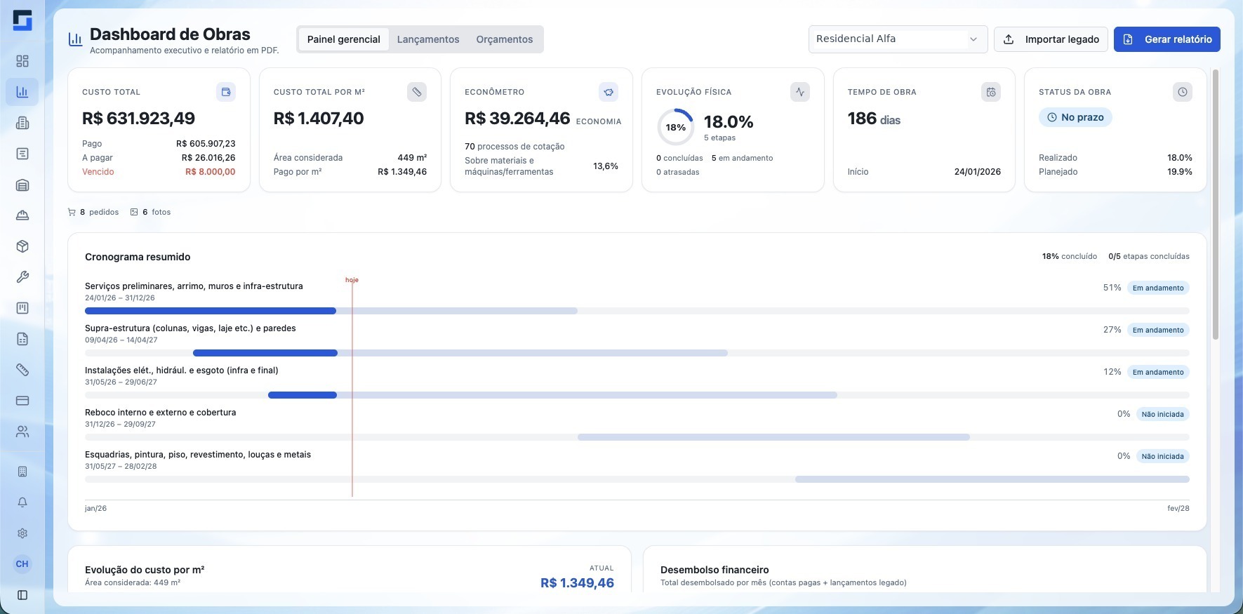The height and width of the screenshot is (614, 1243).
Task: Open the ruler measurement sidebar icon
Action: pos(22,370)
